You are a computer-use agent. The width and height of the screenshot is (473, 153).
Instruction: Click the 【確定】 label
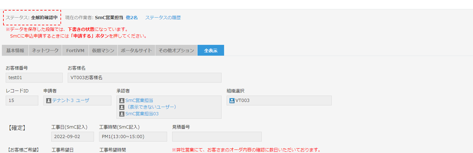click(x=17, y=128)
